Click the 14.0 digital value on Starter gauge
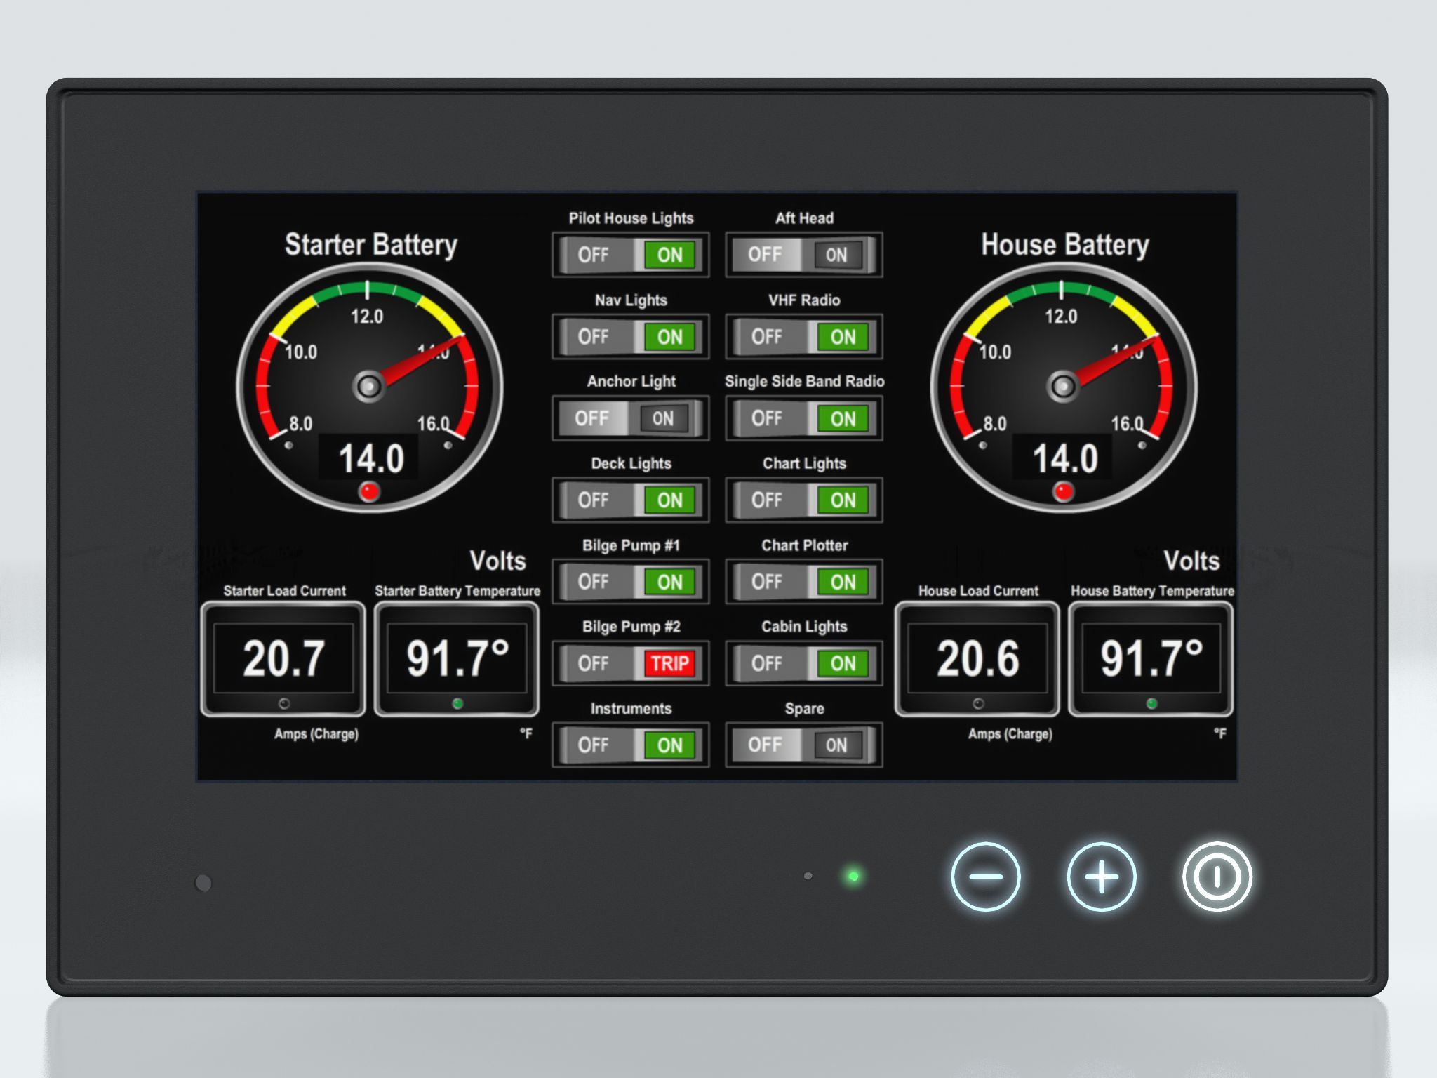Viewport: 1437px width, 1078px height. pyautogui.click(x=370, y=459)
